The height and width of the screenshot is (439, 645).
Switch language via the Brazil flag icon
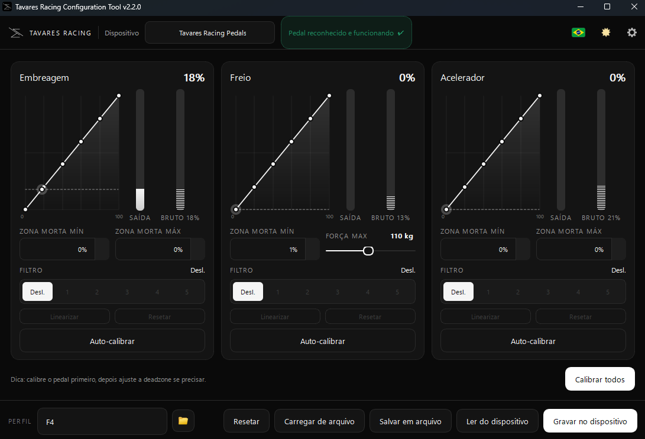click(x=578, y=32)
